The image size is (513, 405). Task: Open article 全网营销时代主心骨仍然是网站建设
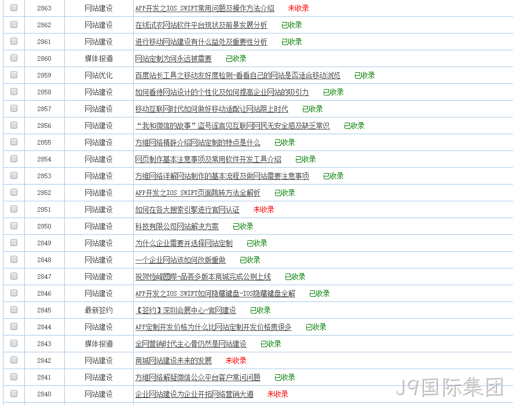pos(190,344)
